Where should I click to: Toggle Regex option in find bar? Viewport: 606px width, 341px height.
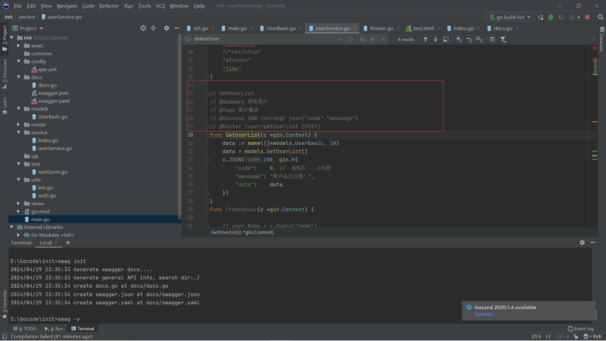383,39
